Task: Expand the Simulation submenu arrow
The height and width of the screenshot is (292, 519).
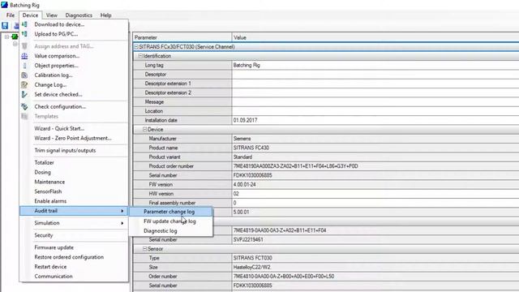Action: click(122, 223)
